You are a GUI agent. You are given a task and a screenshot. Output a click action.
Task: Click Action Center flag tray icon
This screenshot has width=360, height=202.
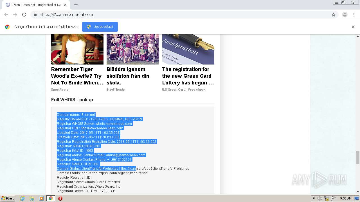tap(333, 198)
